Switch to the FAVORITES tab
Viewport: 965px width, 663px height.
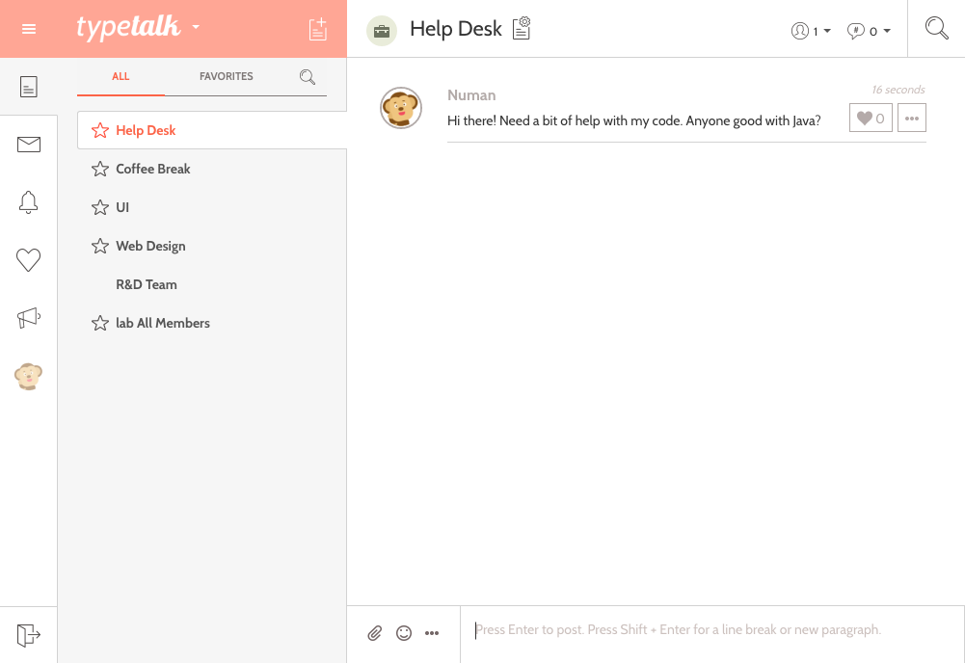tap(226, 76)
